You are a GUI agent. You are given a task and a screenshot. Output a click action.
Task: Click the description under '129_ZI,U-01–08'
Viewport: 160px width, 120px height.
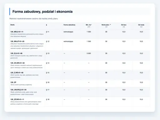pyautogui.click(x=26, y=57)
